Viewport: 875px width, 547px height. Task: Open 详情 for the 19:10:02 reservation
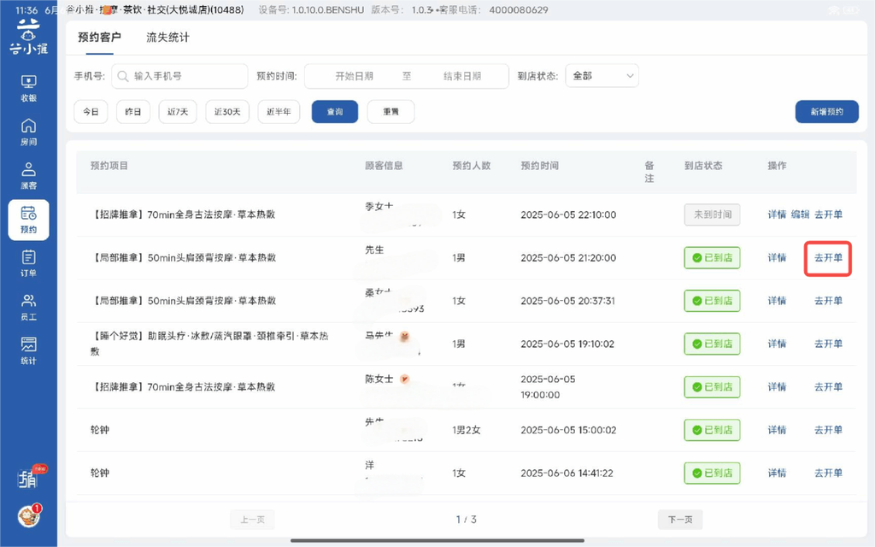777,344
